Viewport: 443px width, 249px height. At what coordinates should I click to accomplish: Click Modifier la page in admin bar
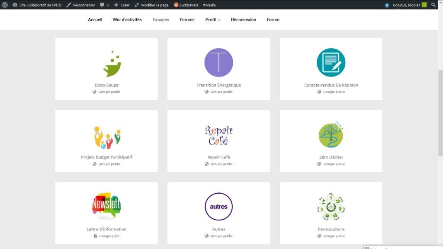pos(151,5)
